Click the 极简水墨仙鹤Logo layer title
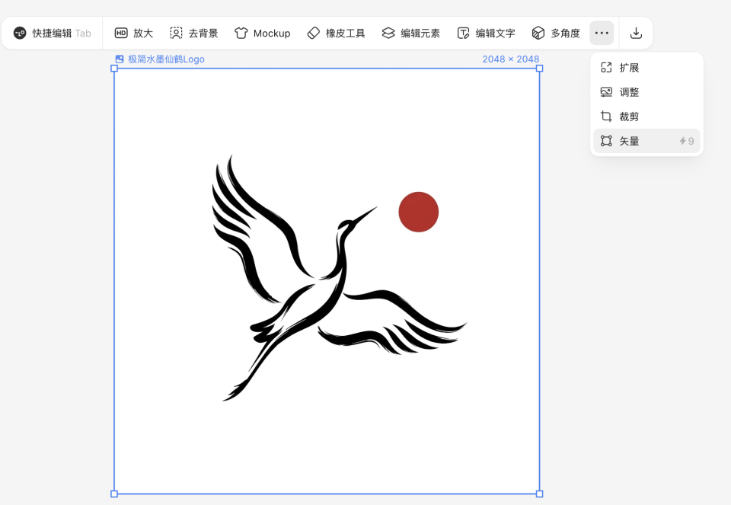The width and height of the screenshot is (731, 505). point(167,59)
